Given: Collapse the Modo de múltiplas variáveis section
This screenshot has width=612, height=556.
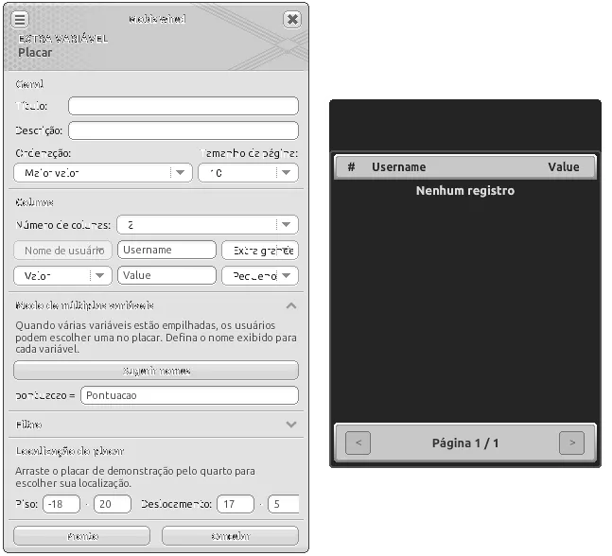Looking at the screenshot, I should (x=291, y=305).
